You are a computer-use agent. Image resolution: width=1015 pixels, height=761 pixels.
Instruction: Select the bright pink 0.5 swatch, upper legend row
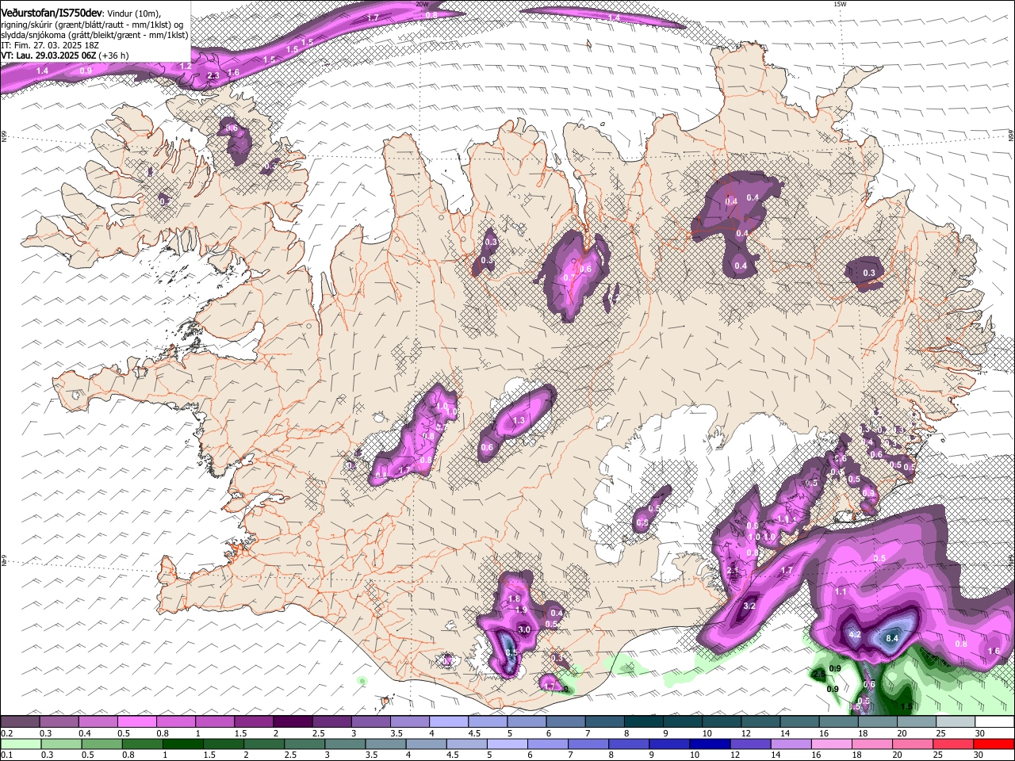pyautogui.click(x=136, y=721)
